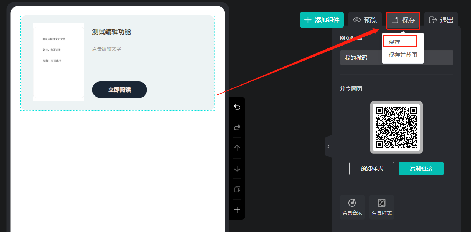Choose 保存并截图 menu option

403,55
